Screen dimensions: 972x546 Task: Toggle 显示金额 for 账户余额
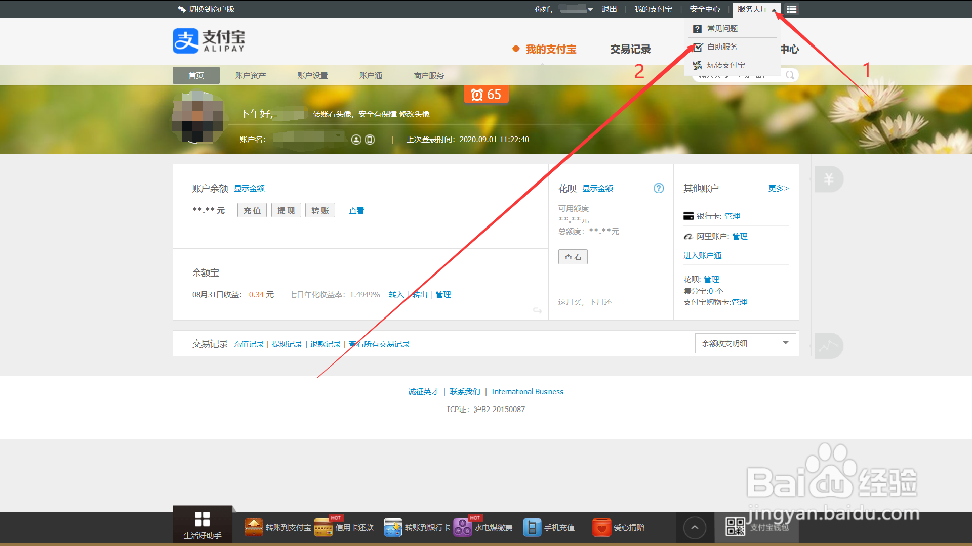249,188
